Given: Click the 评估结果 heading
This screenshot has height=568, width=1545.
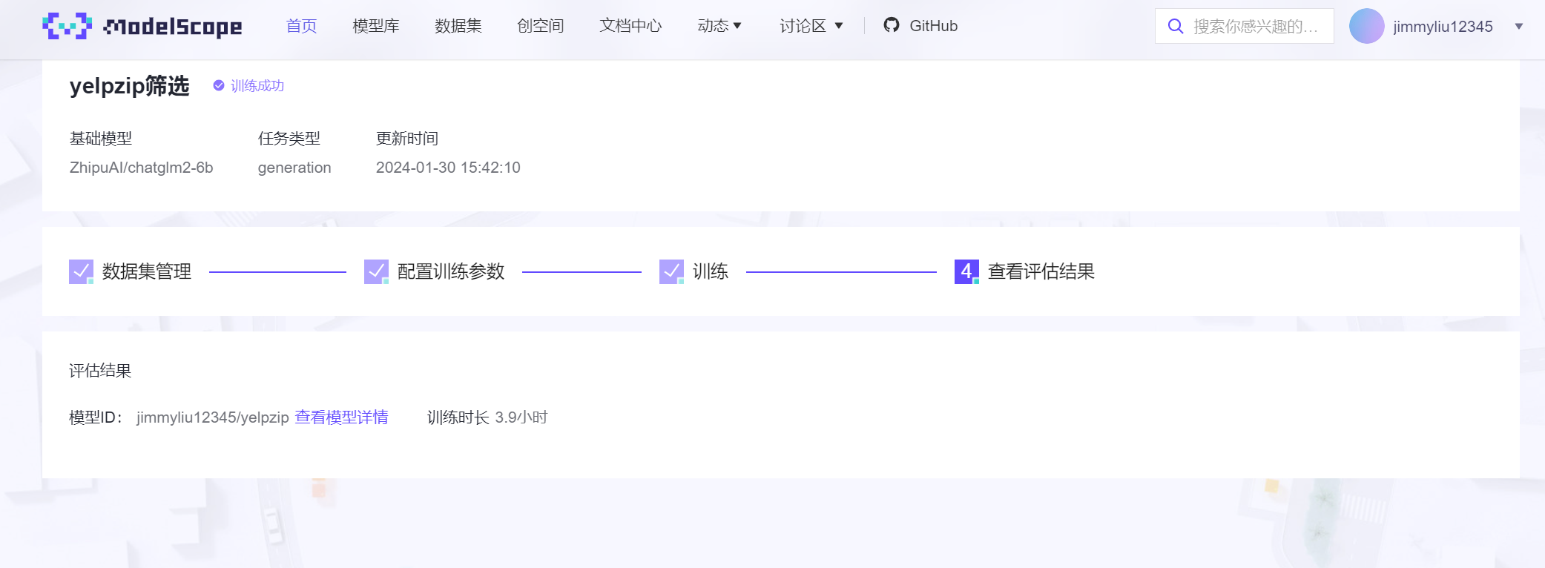Looking at the screenshot, I should pos(100,371).
